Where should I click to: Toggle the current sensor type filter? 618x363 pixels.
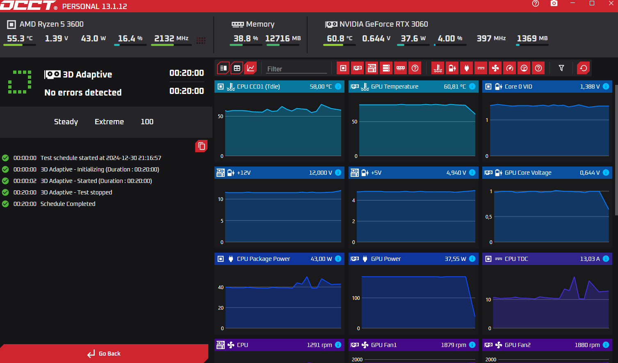coord(481,68)
